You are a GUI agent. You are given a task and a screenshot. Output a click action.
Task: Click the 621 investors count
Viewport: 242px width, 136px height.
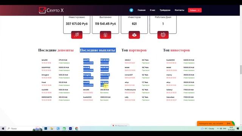(134, 24)
